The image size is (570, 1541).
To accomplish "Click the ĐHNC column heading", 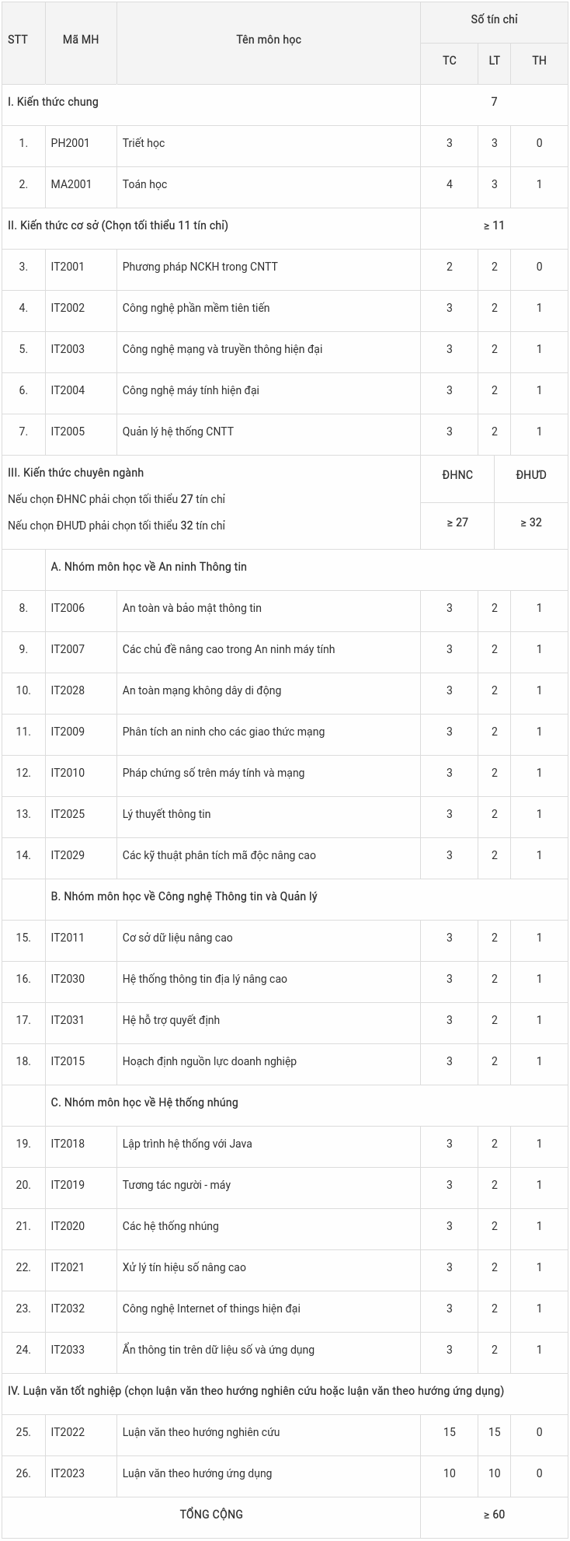I will pyautogui.click(x=457, y=475).
